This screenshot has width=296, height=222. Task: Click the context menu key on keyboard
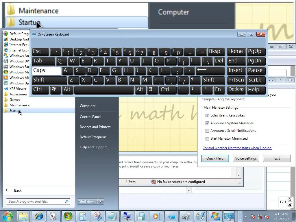pyautogui.click(x=153, y=90)
